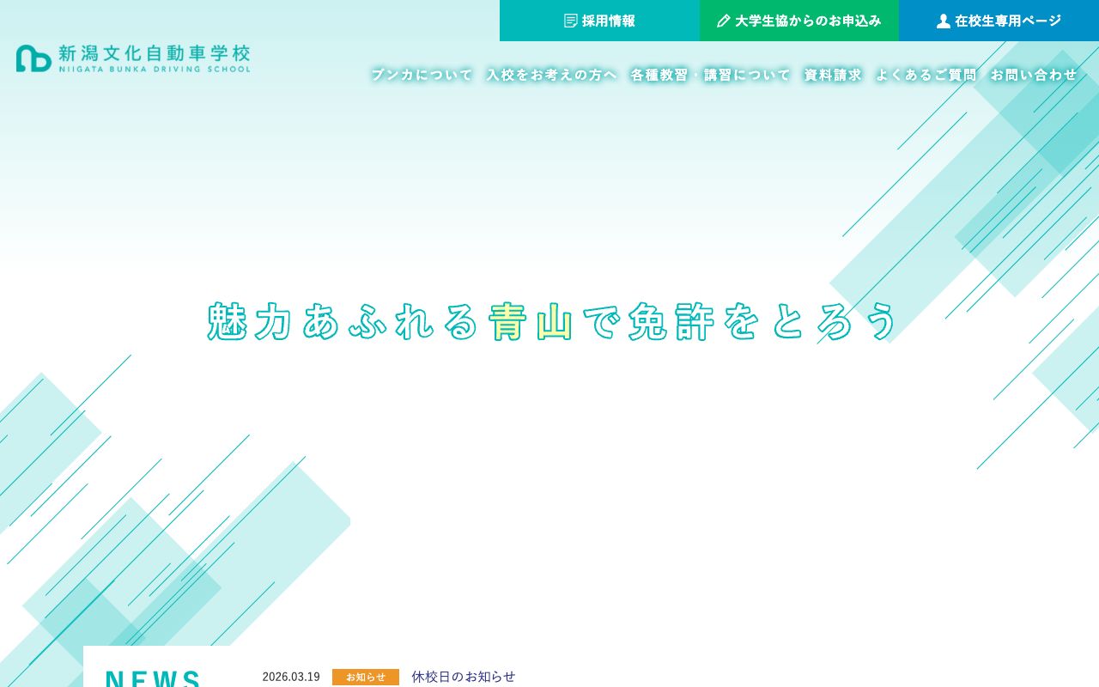Click the school name text 新潟文化自動車学校
This screenshot has width=1099, height=687.
coord(154,53)
